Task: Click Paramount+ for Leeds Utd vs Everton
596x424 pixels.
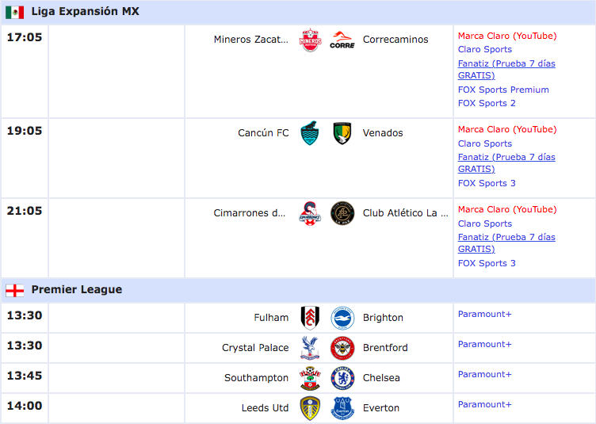Action: [x=484, y=404]
